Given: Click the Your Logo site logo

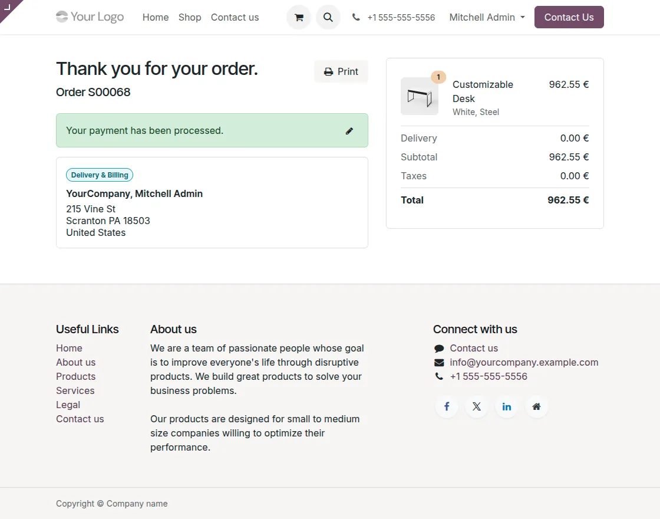Looking at the screenshot, I should 90,17.
